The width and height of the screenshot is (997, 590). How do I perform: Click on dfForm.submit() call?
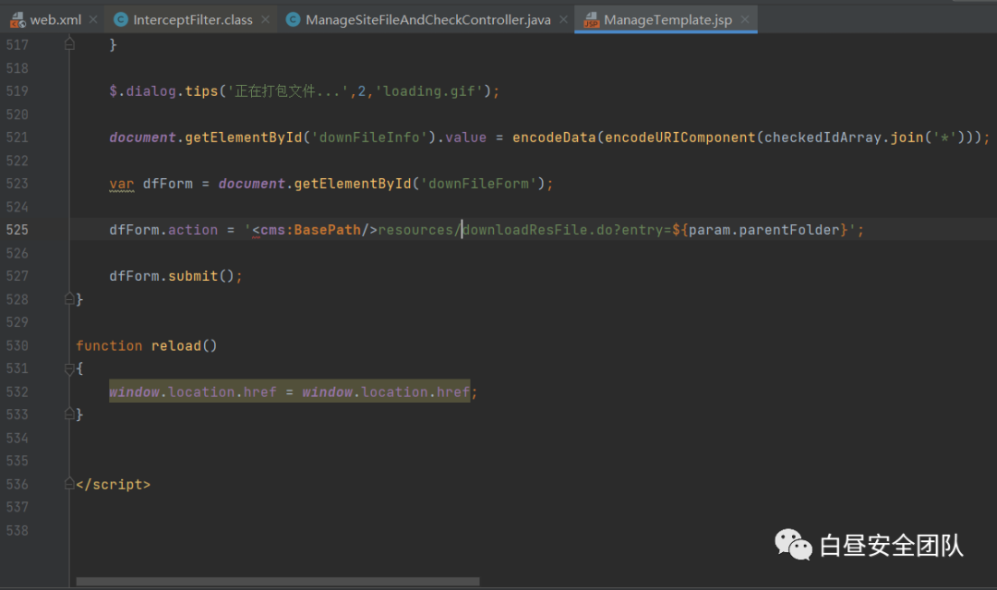(173, 276)
